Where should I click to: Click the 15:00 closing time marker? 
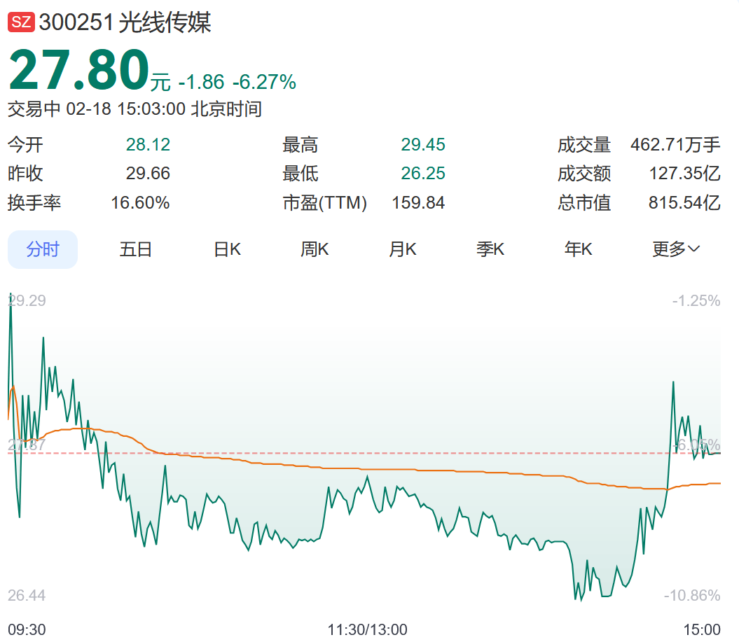tap(702, 629)
